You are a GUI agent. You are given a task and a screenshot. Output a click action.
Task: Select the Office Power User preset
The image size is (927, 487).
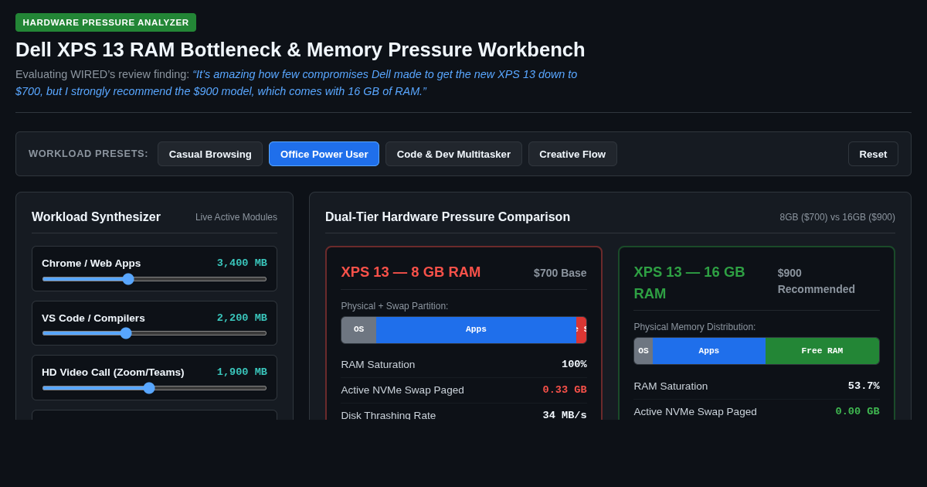pos(324,154)
